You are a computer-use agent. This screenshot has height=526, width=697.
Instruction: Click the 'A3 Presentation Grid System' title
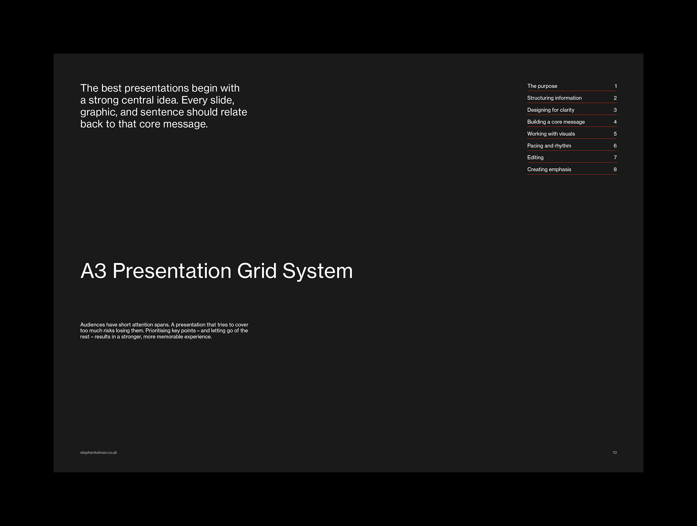pos(216,271)
